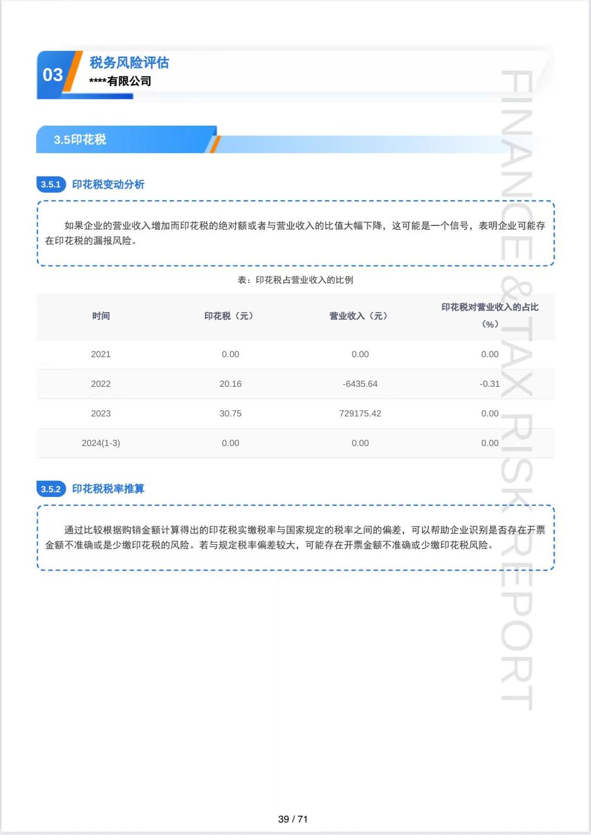Screen dimensions: 591x835
Task: Select the 2022 year cell
Action: (101, 384)
